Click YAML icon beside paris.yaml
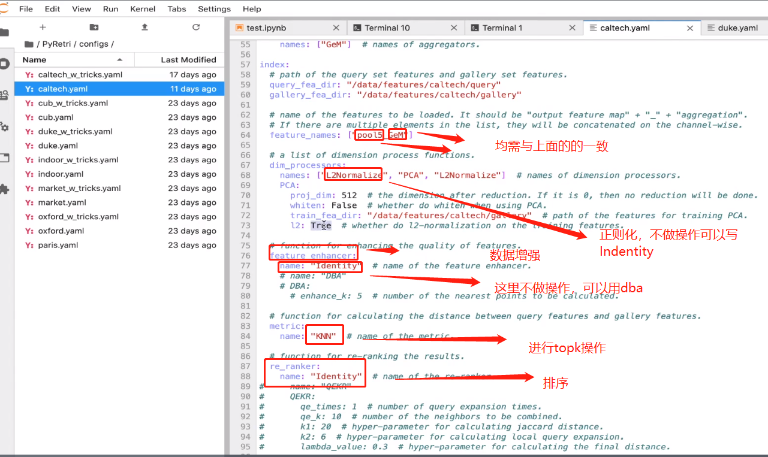The width and height of the screenshot is (768, 457). [x=29, y=245]
